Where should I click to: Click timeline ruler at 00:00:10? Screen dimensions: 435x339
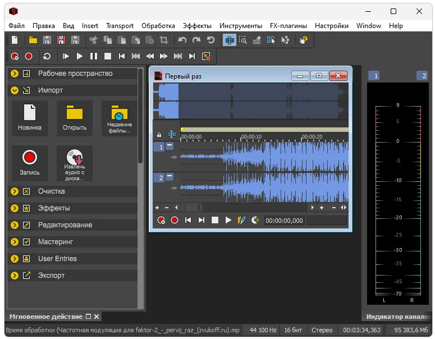[251, 137]
